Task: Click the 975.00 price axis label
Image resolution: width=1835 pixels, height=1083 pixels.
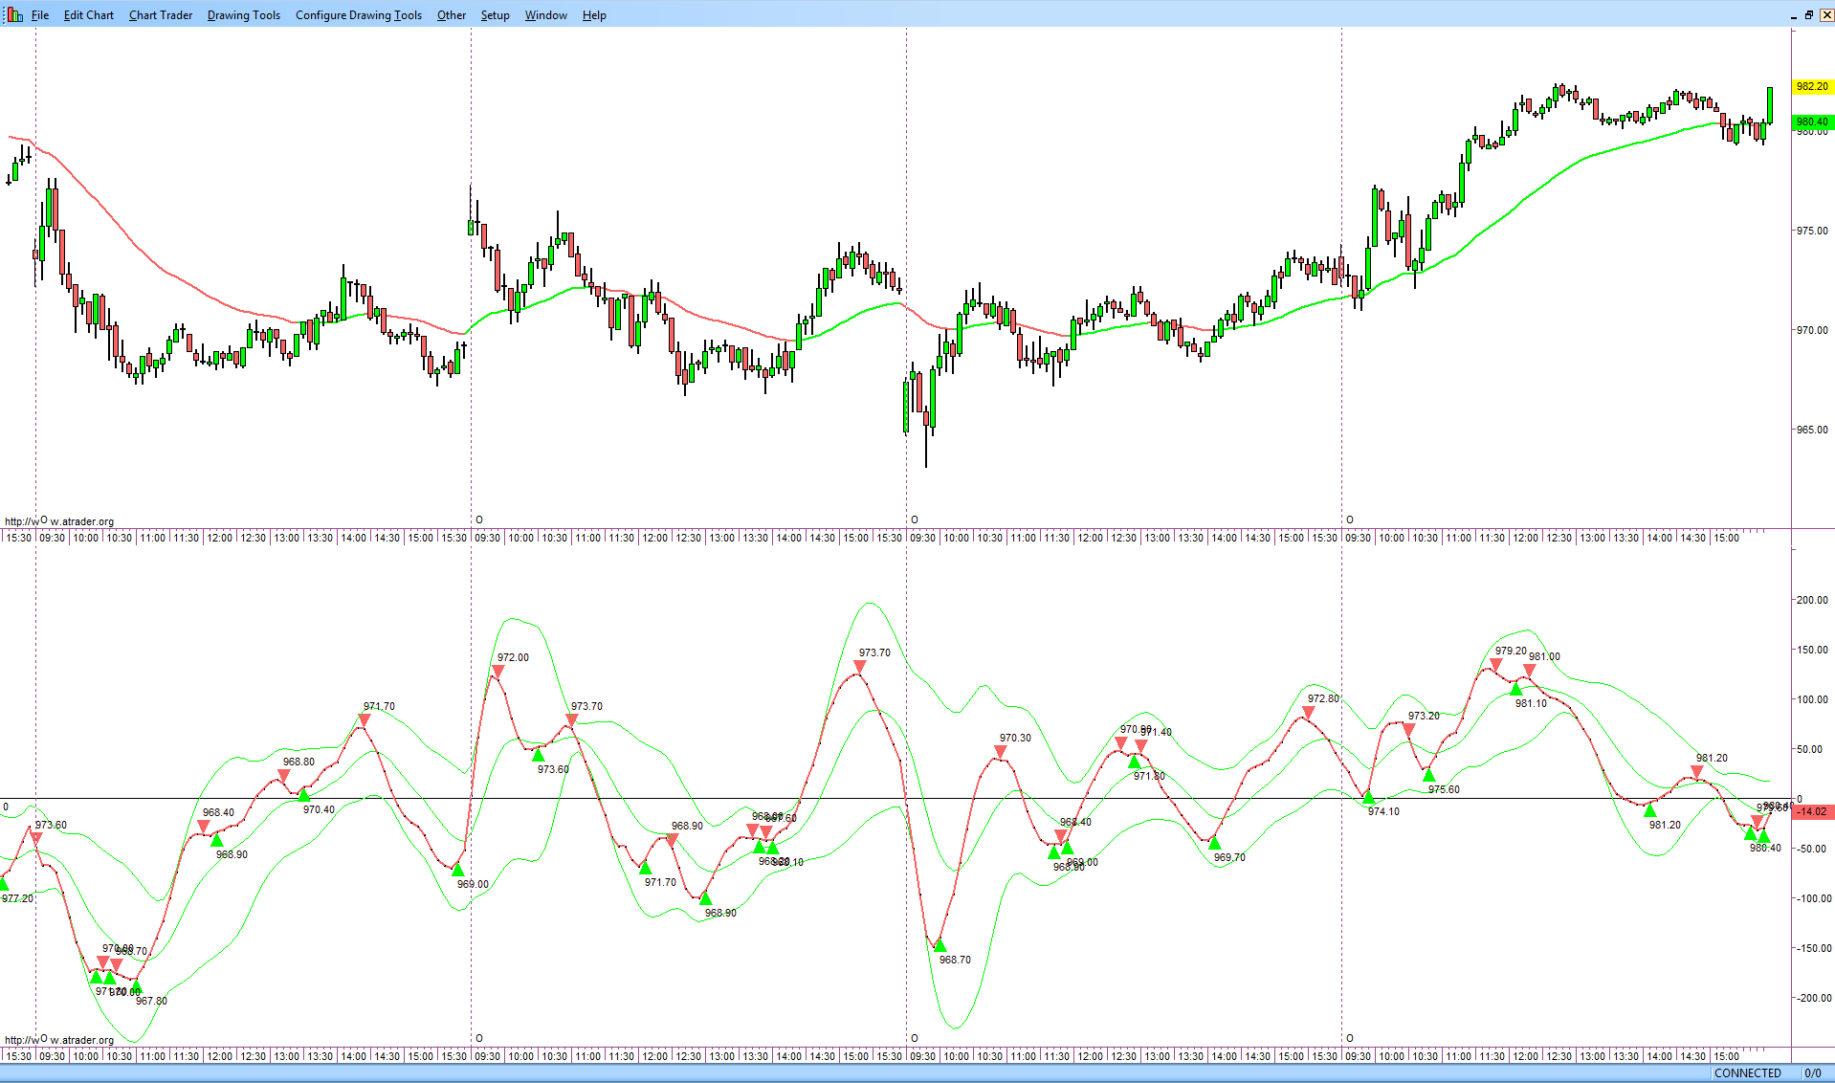Action: (x=1811, y=231)
